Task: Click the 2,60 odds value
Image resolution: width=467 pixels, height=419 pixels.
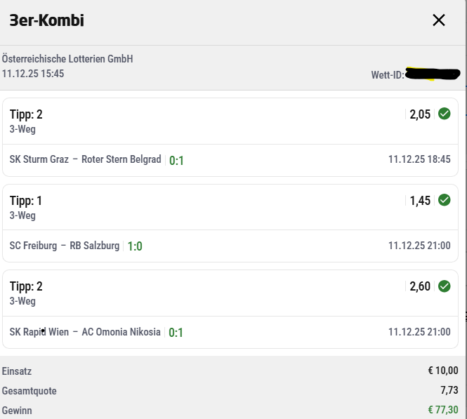Action: (419, 286)
